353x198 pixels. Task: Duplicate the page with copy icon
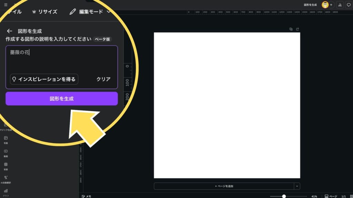(x=291, y=29)
